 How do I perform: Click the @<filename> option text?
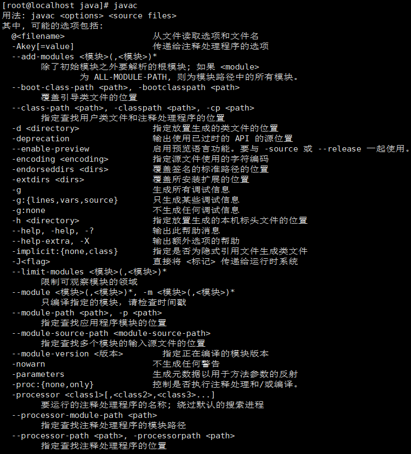(x=38, y=36)
